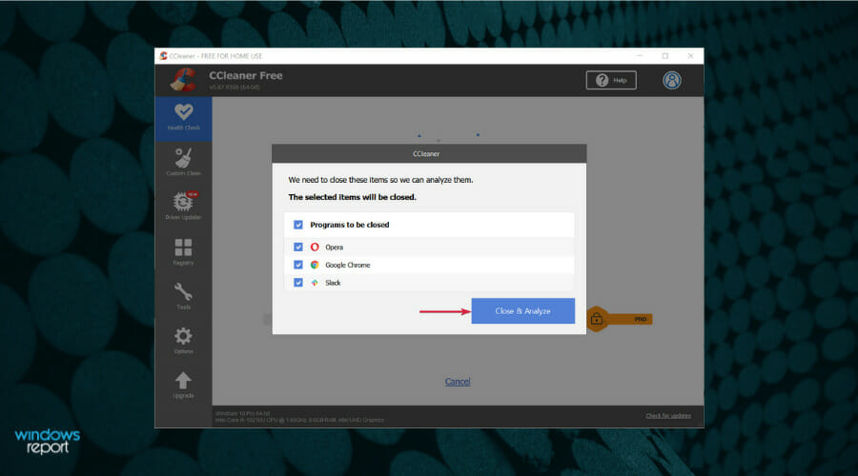This screenshot has height=476, width=858.
Task: Click the user account profile icon
Action: [672, 80]
